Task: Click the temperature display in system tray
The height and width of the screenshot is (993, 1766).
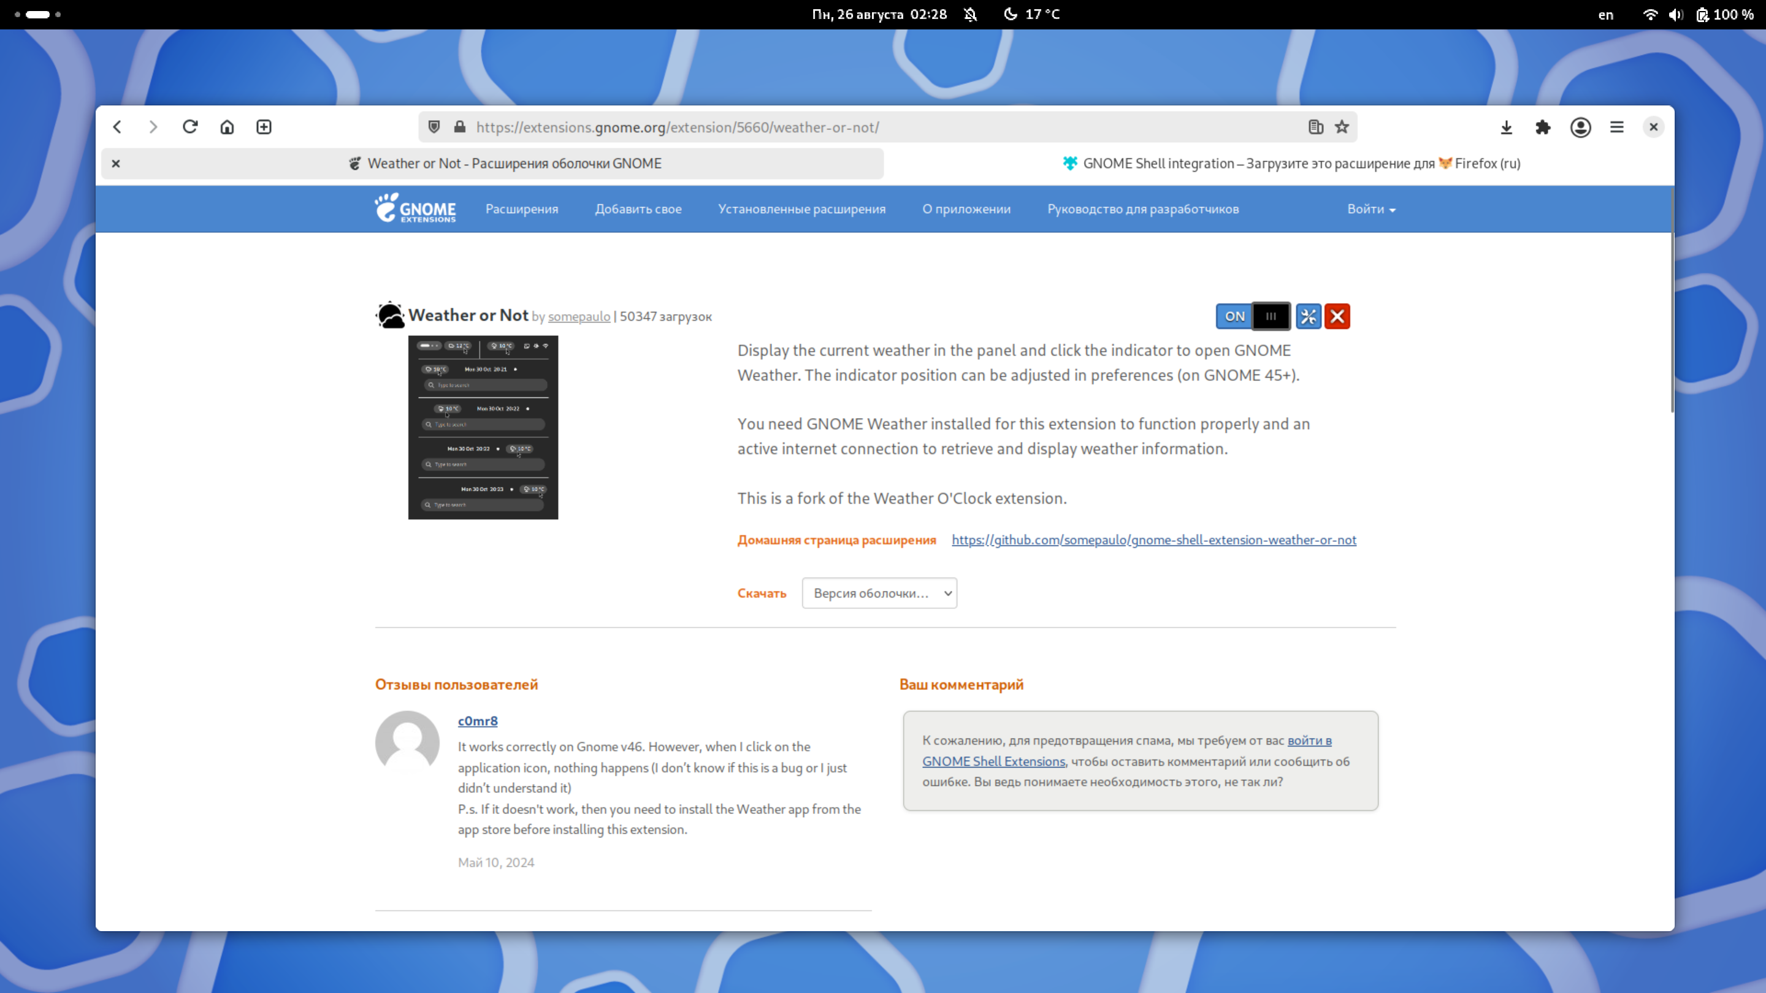Action: click(1039, 13)
